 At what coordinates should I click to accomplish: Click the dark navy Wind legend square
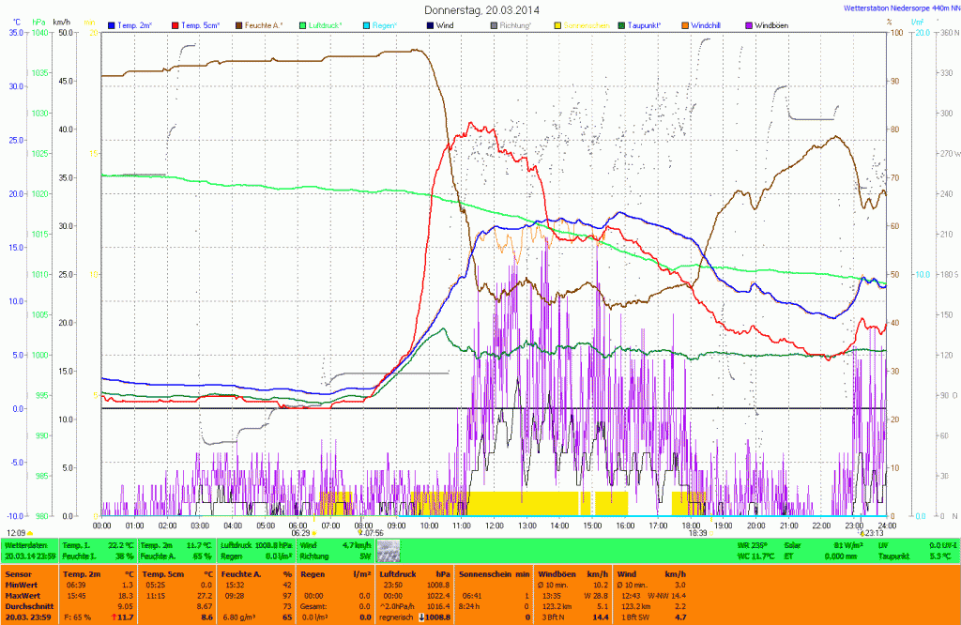429,24
